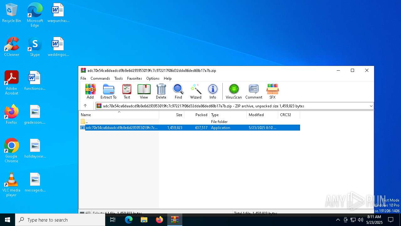Select the adc70e54ca6daadcd... application file row
Screen dimensions: 401x226
[x=190, y=128]
